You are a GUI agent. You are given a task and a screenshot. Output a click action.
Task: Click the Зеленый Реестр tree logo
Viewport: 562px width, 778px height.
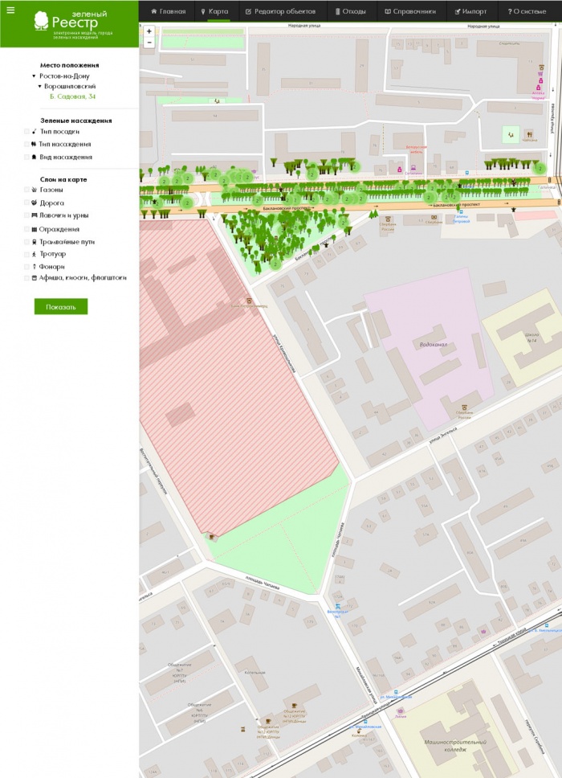click(x=41, y=22)
